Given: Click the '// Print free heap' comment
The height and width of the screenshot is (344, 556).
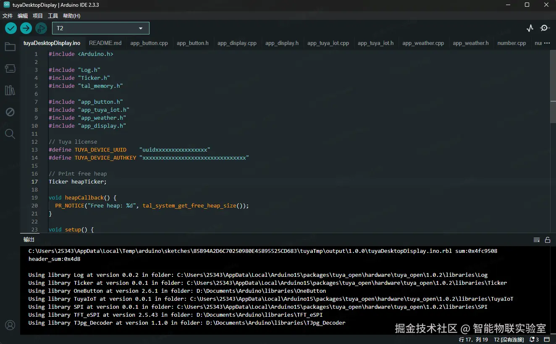Looking at the screenshot, I should 78,173.
